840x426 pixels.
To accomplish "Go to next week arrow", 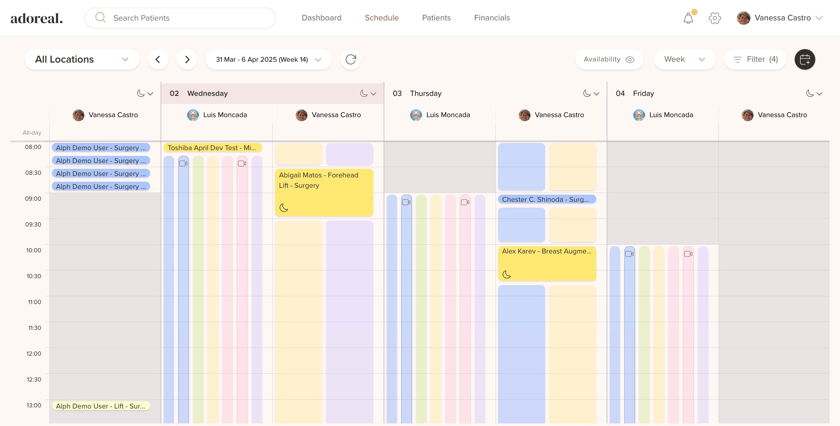I will [187, 59].
